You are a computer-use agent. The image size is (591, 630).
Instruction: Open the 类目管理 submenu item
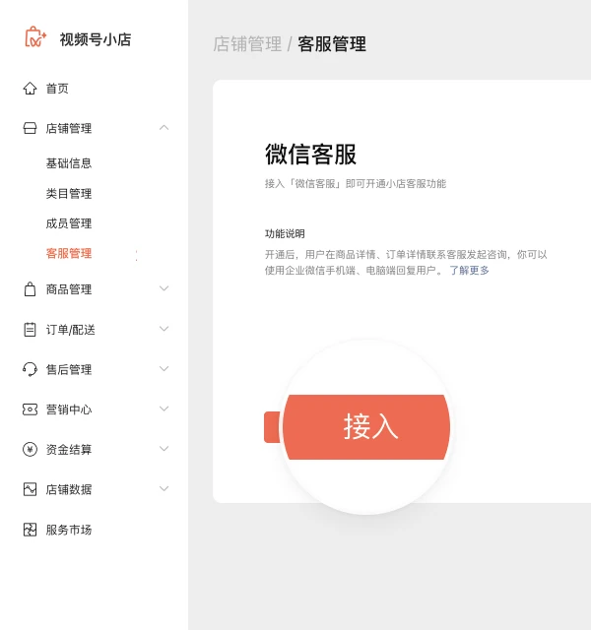69,193
